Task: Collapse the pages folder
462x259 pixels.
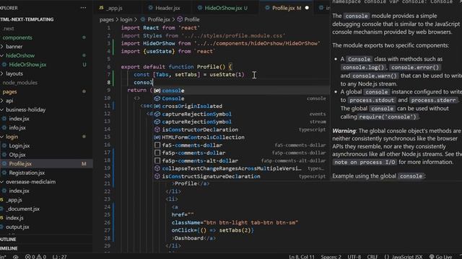Action: tap(9, 92)
